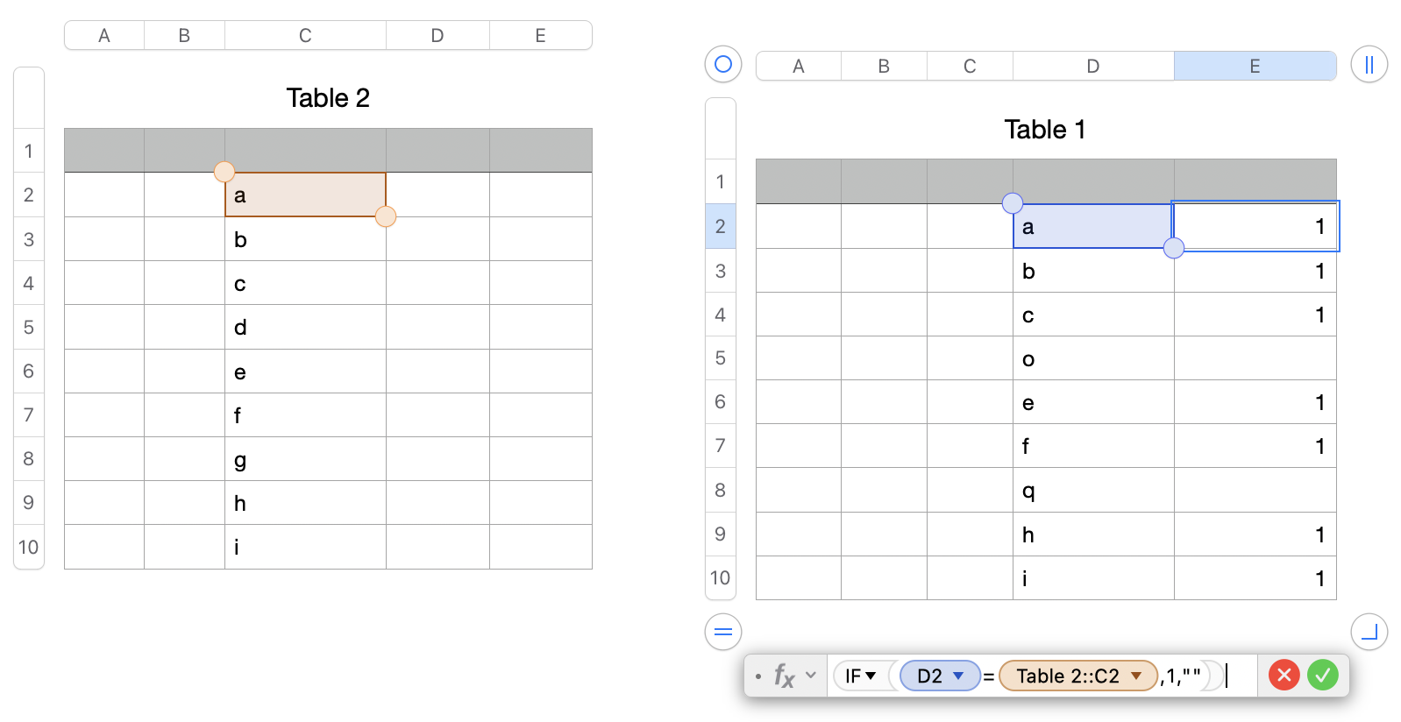
Task: Click the Table 2 title
Action: [327, 97]
